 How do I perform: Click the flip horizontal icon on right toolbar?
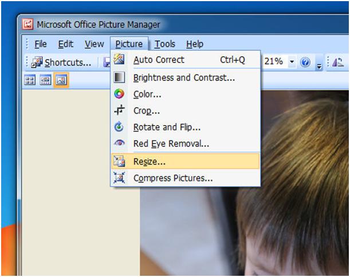point(338,62)
